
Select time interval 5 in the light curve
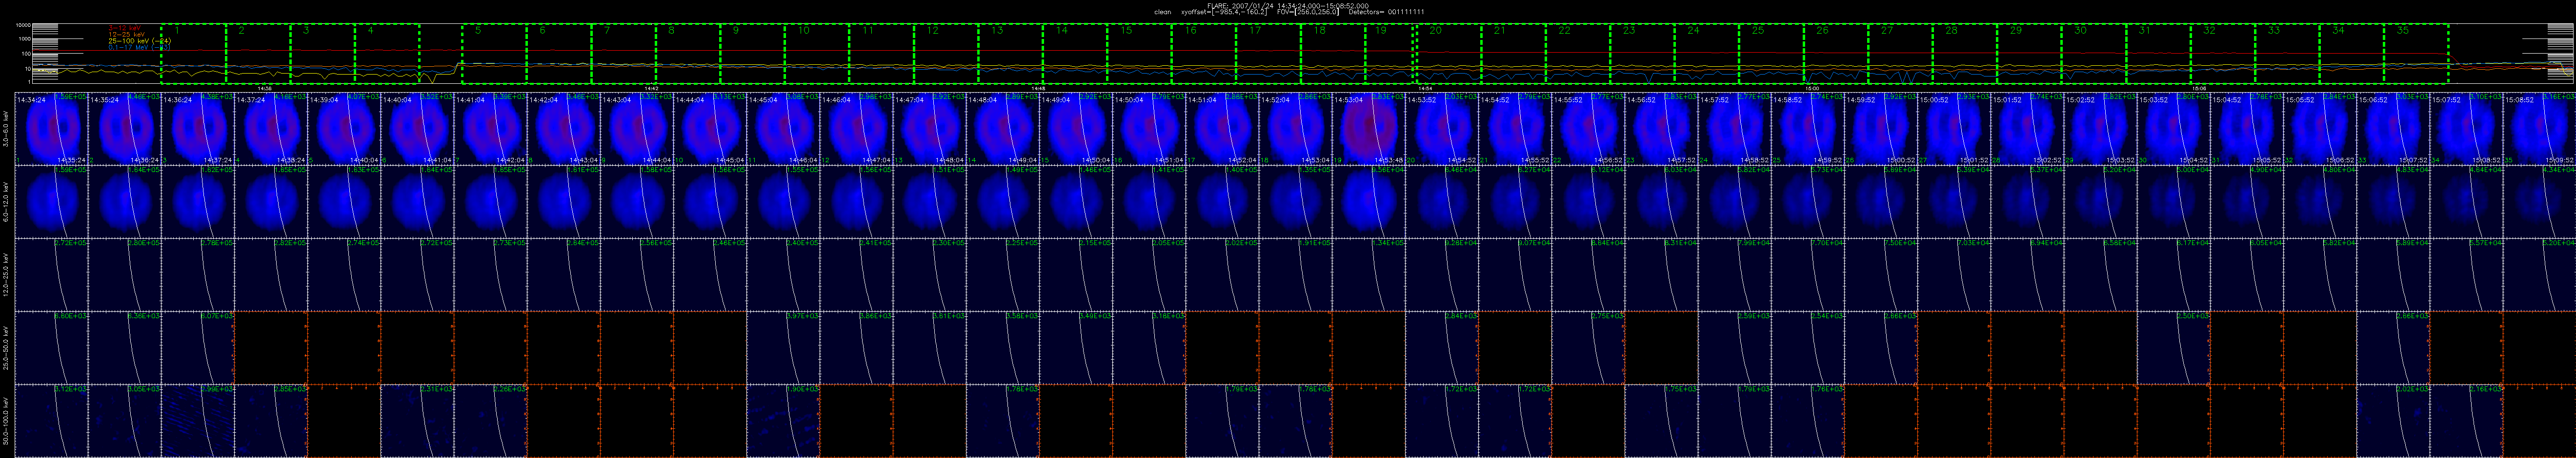(495, 54)
